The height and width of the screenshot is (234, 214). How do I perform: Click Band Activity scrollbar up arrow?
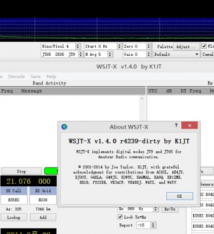tap(142, 99)
